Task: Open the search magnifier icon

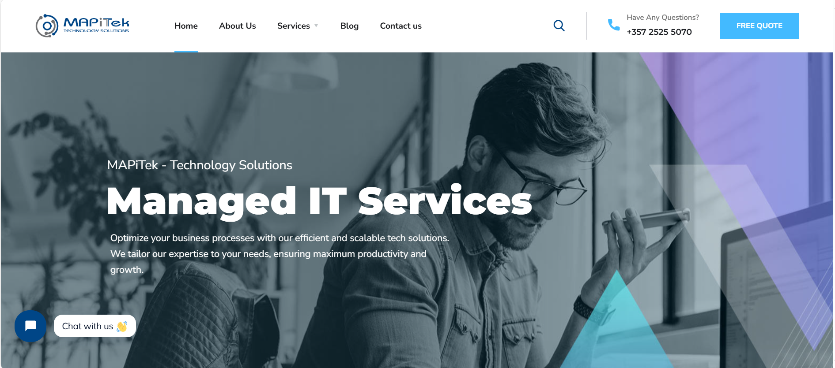Action: [559, 26]
